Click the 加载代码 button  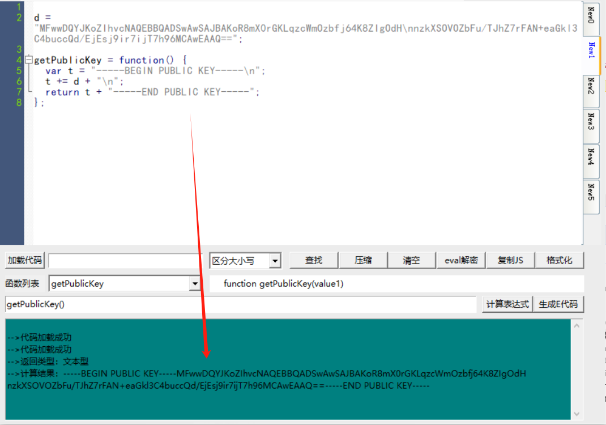click(25, 260)
